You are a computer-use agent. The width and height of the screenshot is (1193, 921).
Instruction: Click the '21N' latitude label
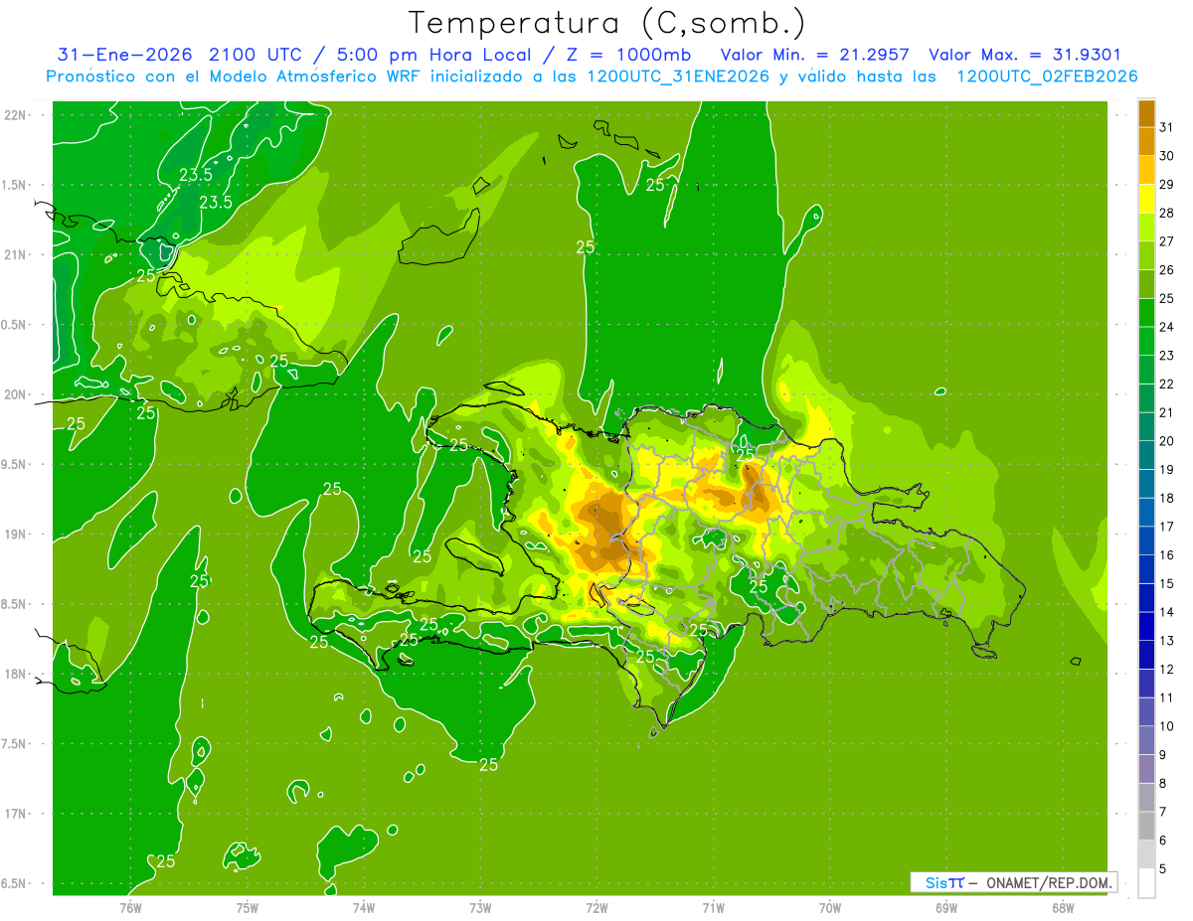[16, 254]
